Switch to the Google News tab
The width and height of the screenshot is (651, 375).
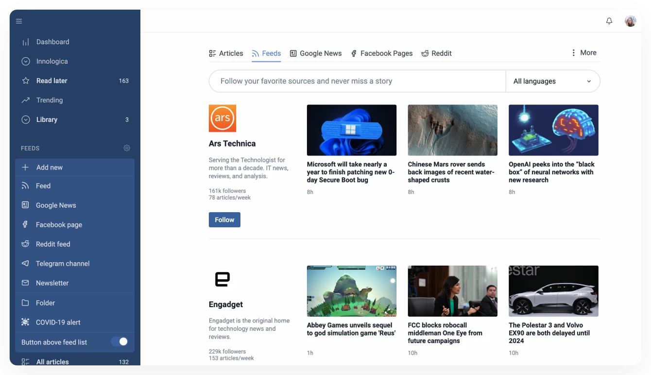(x=316, y=53)
